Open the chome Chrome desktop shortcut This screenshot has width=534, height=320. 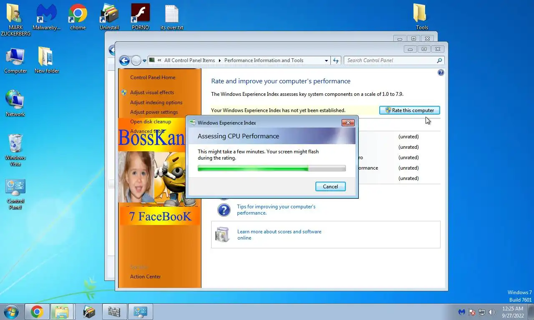click(78, 17)
